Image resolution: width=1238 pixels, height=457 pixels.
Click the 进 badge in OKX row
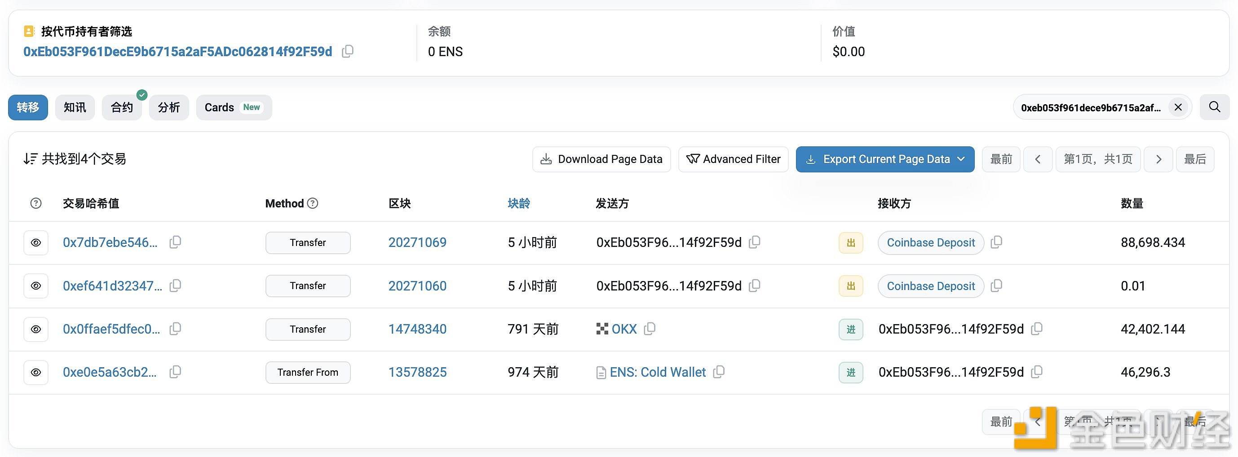[x=851, y=330]
